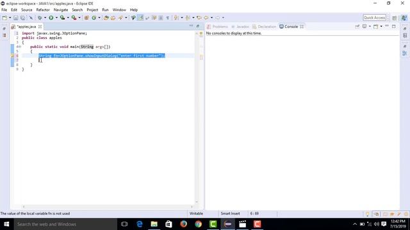This screenshot has height=230, width=410.
Task: Click the Display Selected Console icon
Action: (365, 26)
